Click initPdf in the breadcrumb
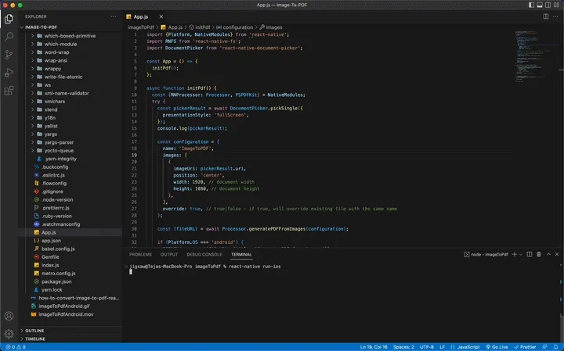This screenshot has width=564, height=351. [x=203, y=27]
